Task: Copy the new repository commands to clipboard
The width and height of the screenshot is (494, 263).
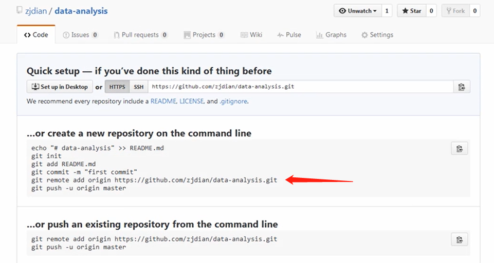Action: tap(460, 149)
